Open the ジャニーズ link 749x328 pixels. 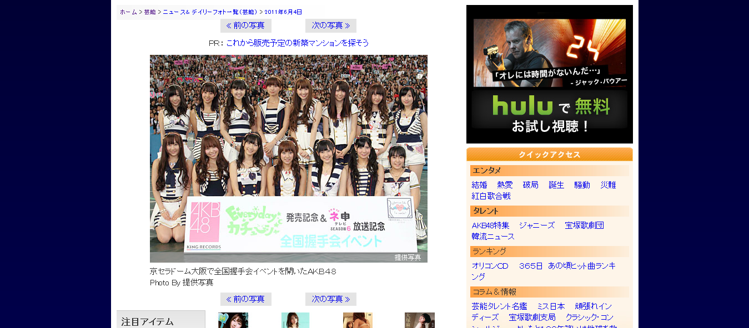537,225
